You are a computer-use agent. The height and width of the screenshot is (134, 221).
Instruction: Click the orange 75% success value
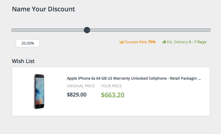click(152, 42)
